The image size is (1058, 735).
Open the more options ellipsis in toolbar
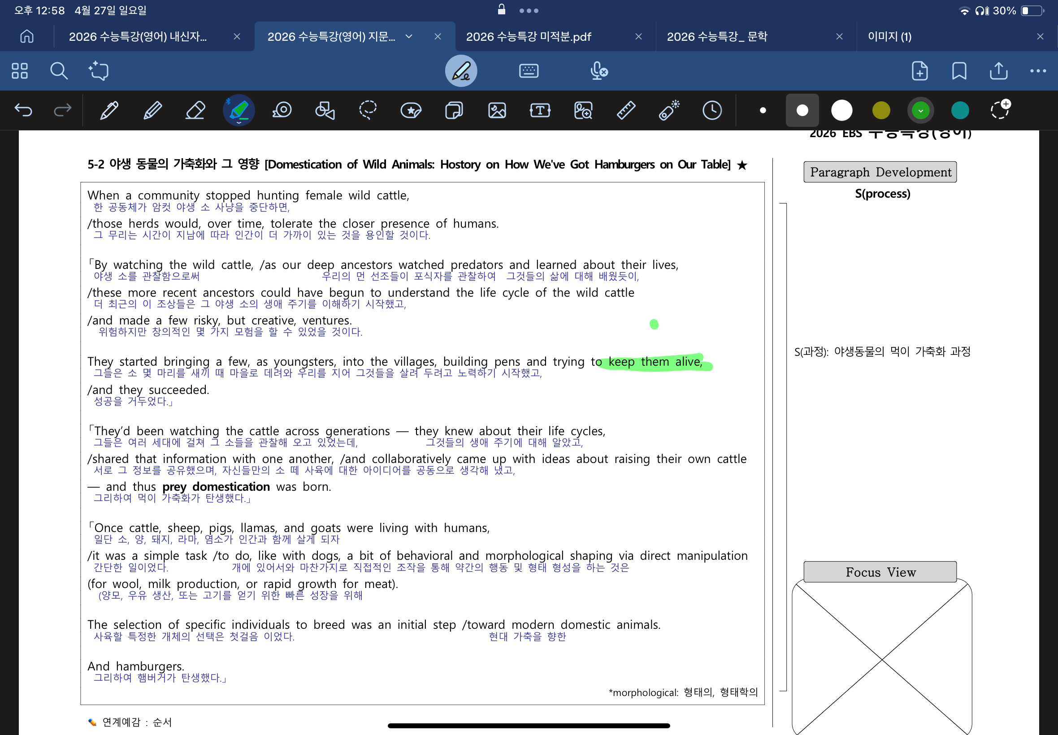[x=1038, y=71]
